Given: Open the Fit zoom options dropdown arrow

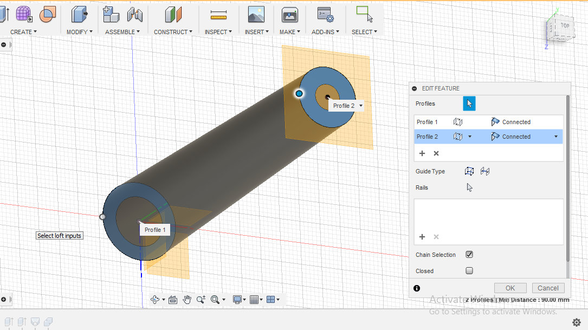Looking at the screenshot, I should pos(224,300).
